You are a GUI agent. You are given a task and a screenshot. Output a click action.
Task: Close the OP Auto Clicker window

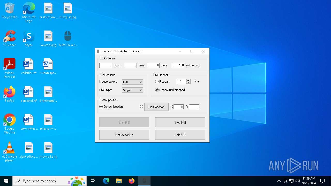click(x=204, y=51)
